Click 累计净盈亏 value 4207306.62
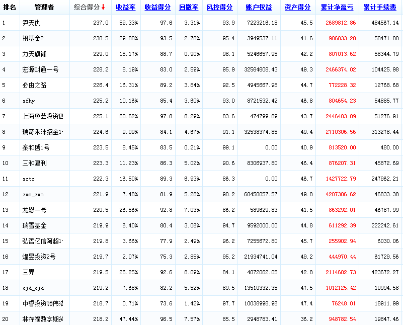The width and height of the screenshot is (403, 325). pyautogui.click(x=341, y=195)
